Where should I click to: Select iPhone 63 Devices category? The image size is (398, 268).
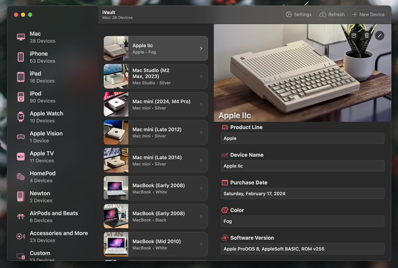(53, 57)
